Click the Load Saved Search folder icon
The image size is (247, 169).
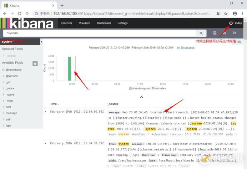(x=235, y=33)
